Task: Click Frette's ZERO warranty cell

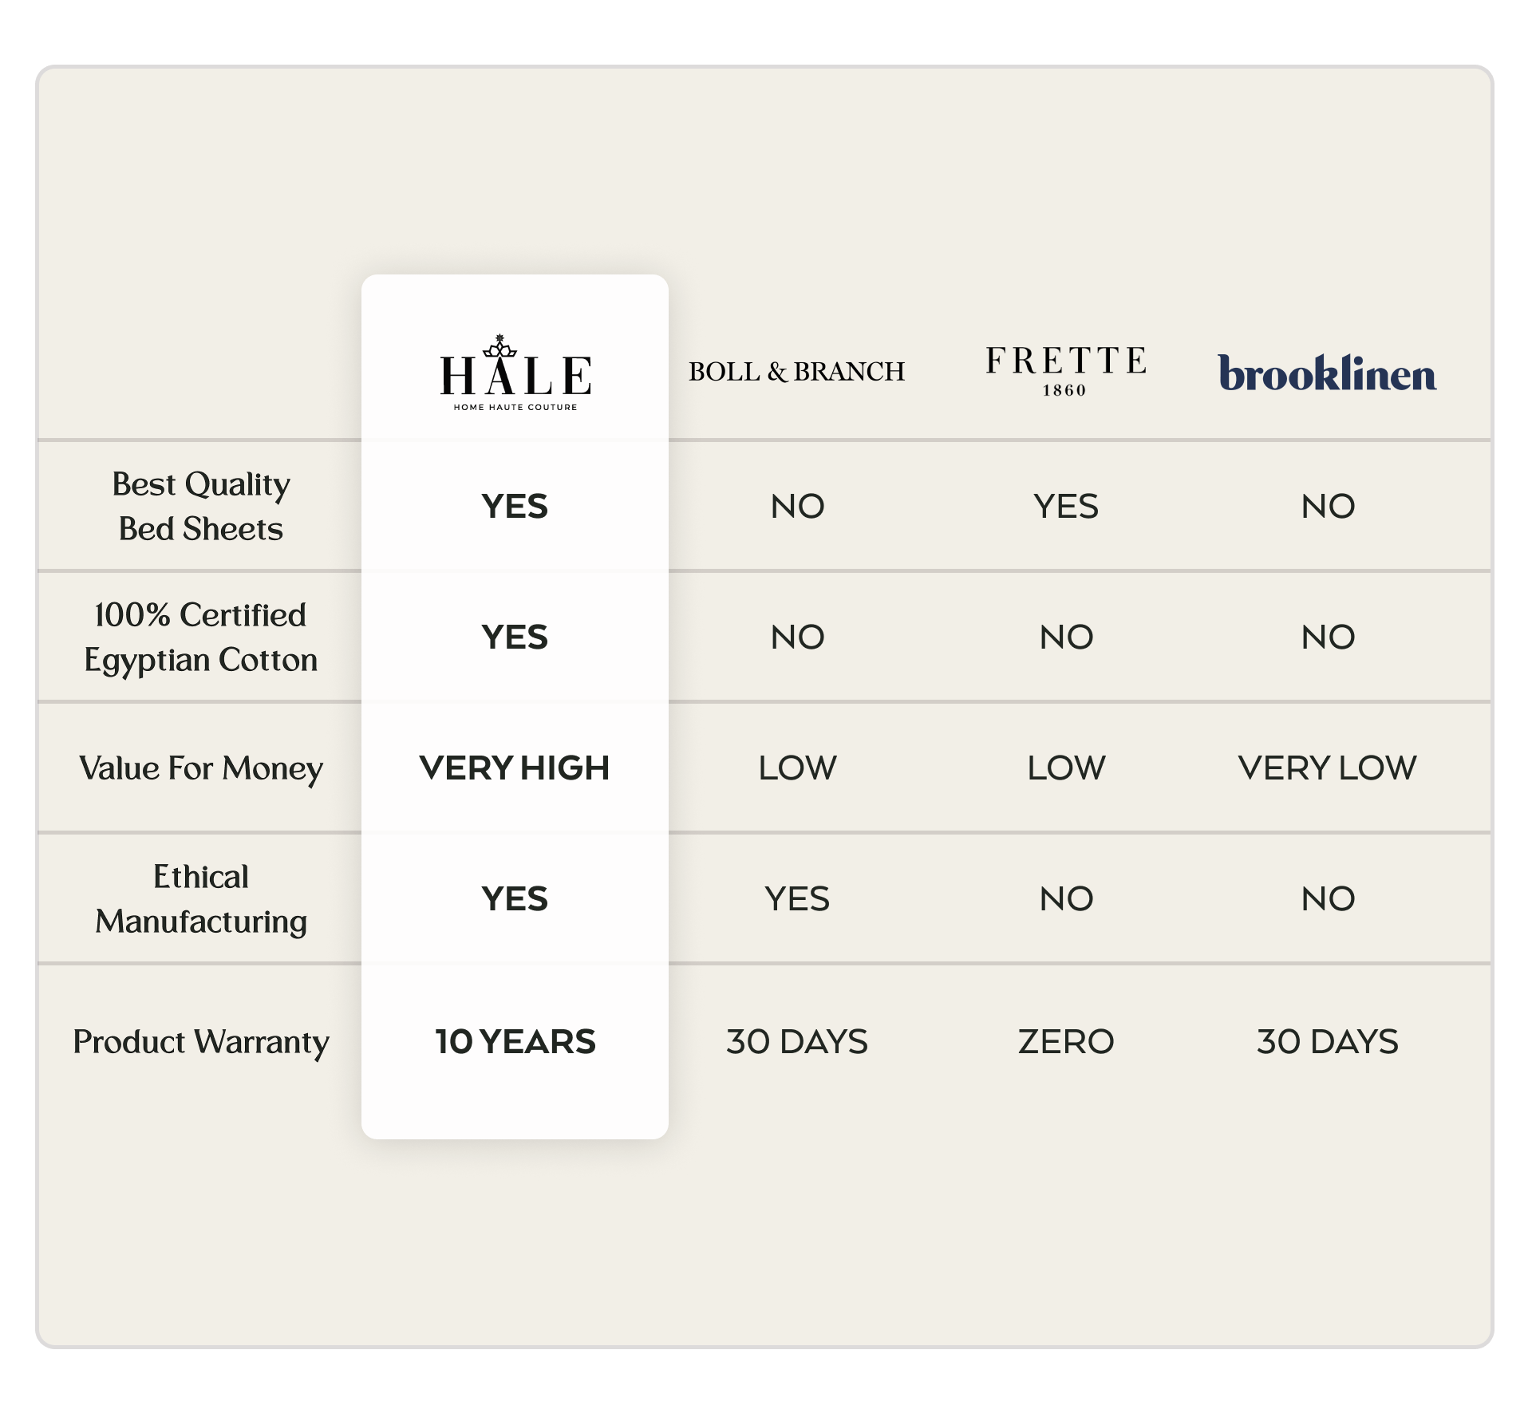Action: click(1065, 1042)
